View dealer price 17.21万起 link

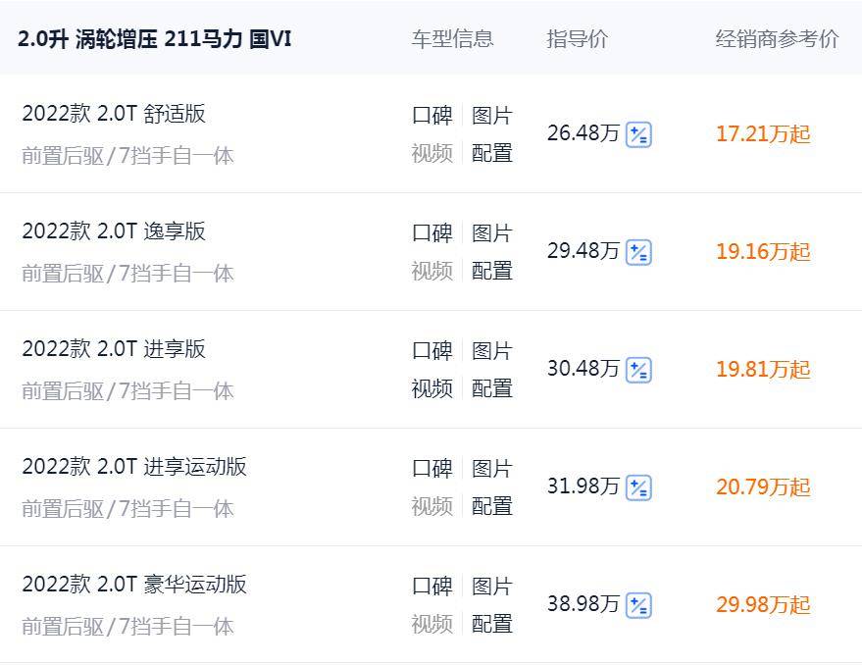tap(763, 134)
